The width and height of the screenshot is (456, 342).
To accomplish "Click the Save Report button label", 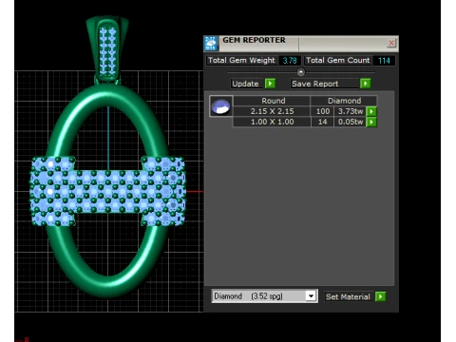I will coord(325,84).
